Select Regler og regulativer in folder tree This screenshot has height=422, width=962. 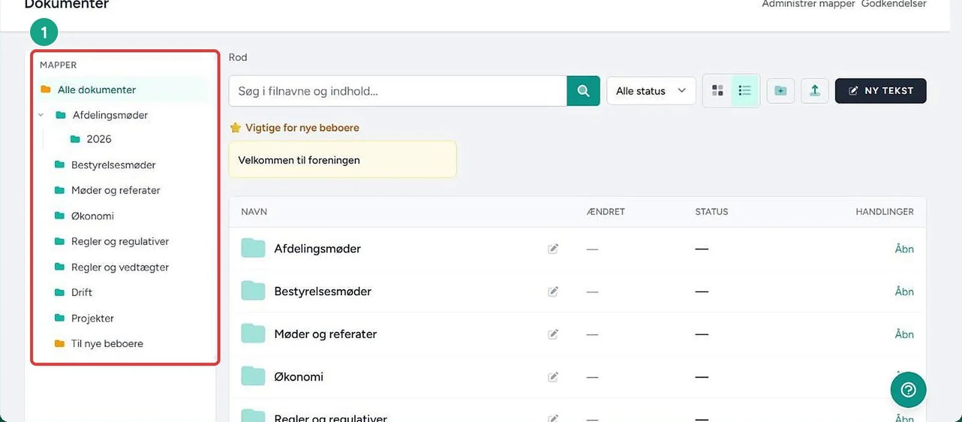tap(120, 241)
